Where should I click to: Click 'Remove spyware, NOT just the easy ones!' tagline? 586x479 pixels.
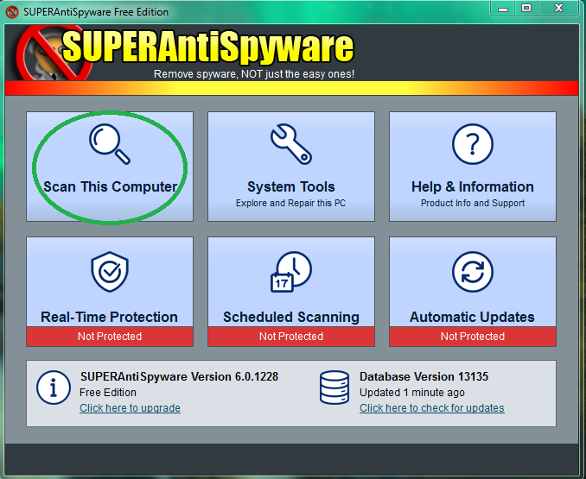pos(254,74)
